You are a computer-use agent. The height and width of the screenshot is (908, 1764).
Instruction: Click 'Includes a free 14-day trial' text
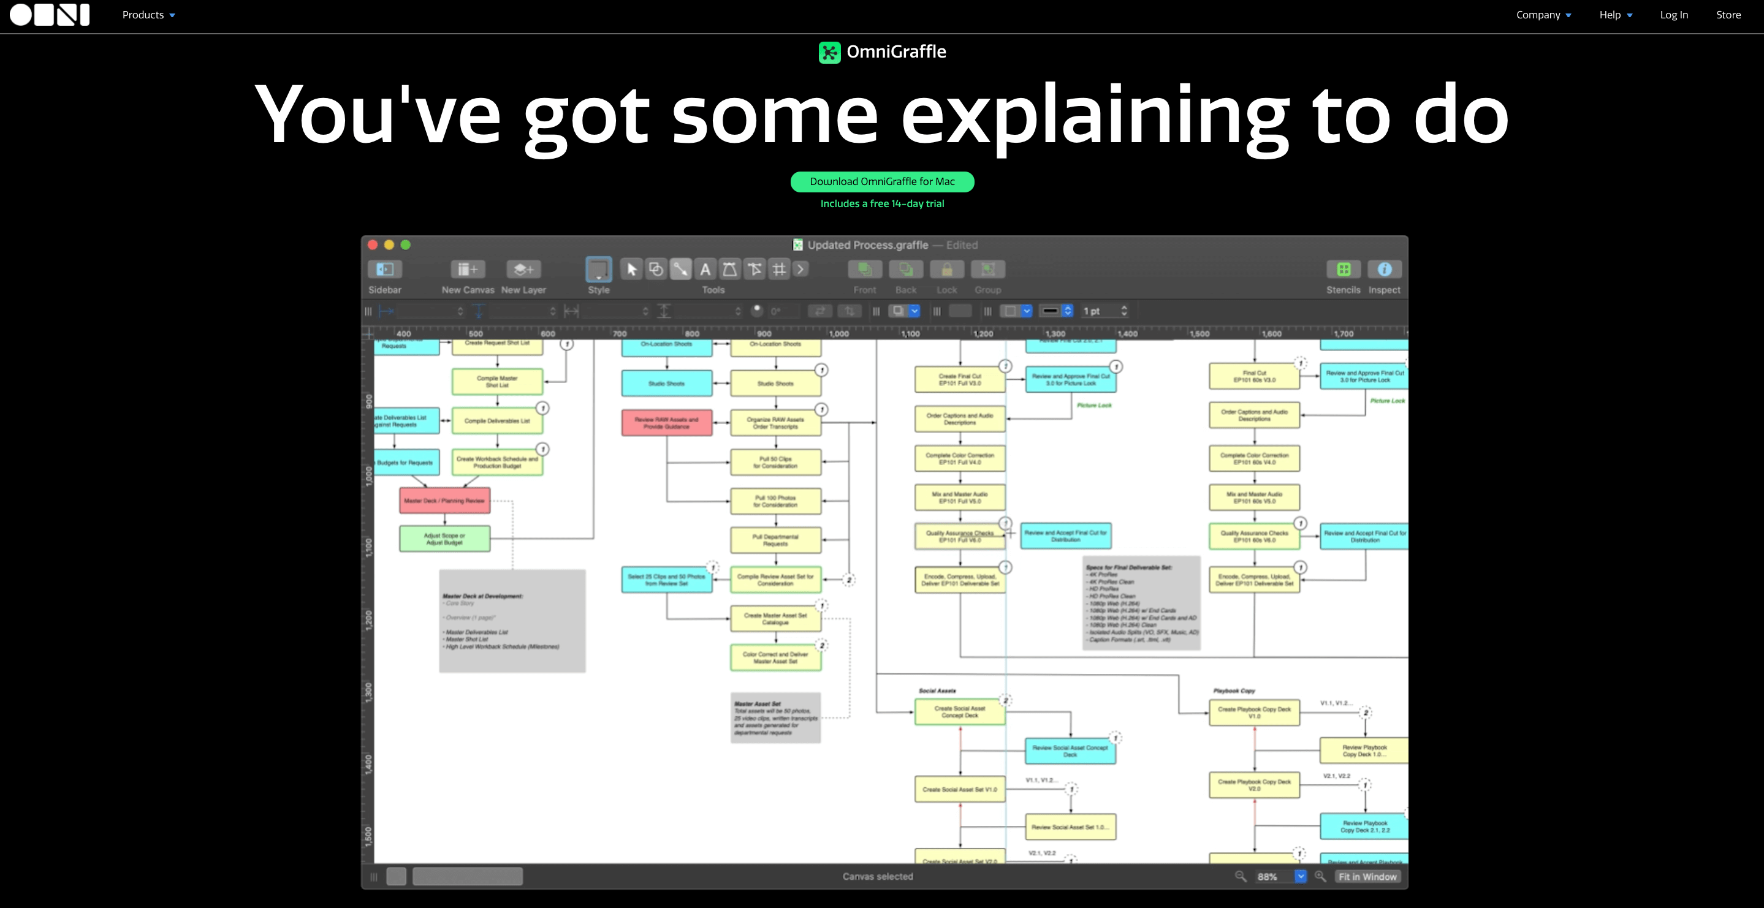(882, 203)
